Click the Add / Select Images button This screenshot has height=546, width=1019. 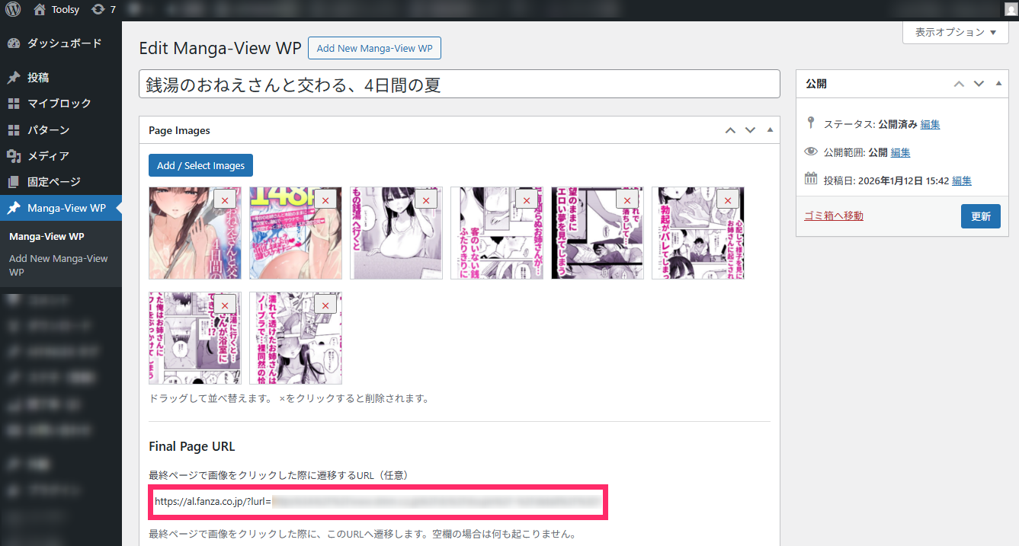coord(200,165)
